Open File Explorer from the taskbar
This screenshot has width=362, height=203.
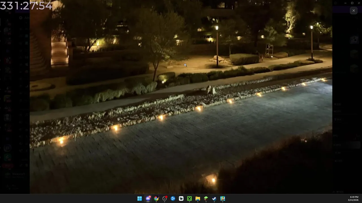[x=198, y=198]
